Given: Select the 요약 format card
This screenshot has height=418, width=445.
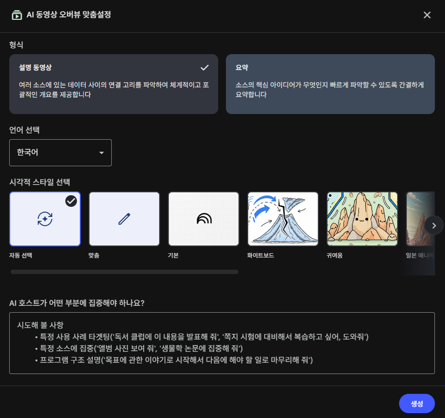Looking at the screenshot, I should tap(330, 84).
